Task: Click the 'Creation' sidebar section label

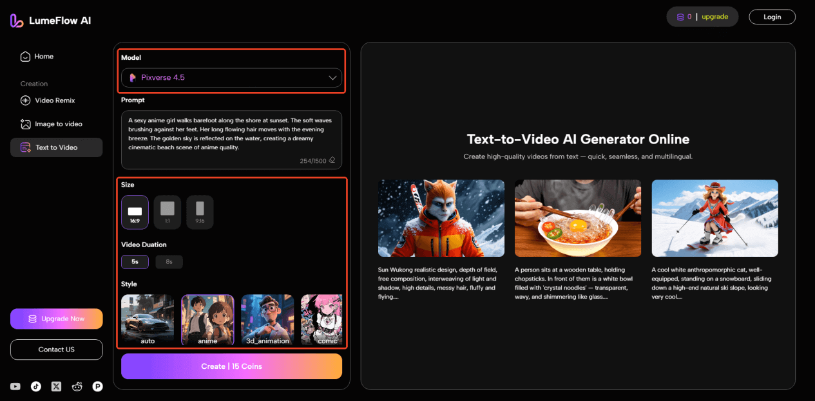Action: (34, 84)
